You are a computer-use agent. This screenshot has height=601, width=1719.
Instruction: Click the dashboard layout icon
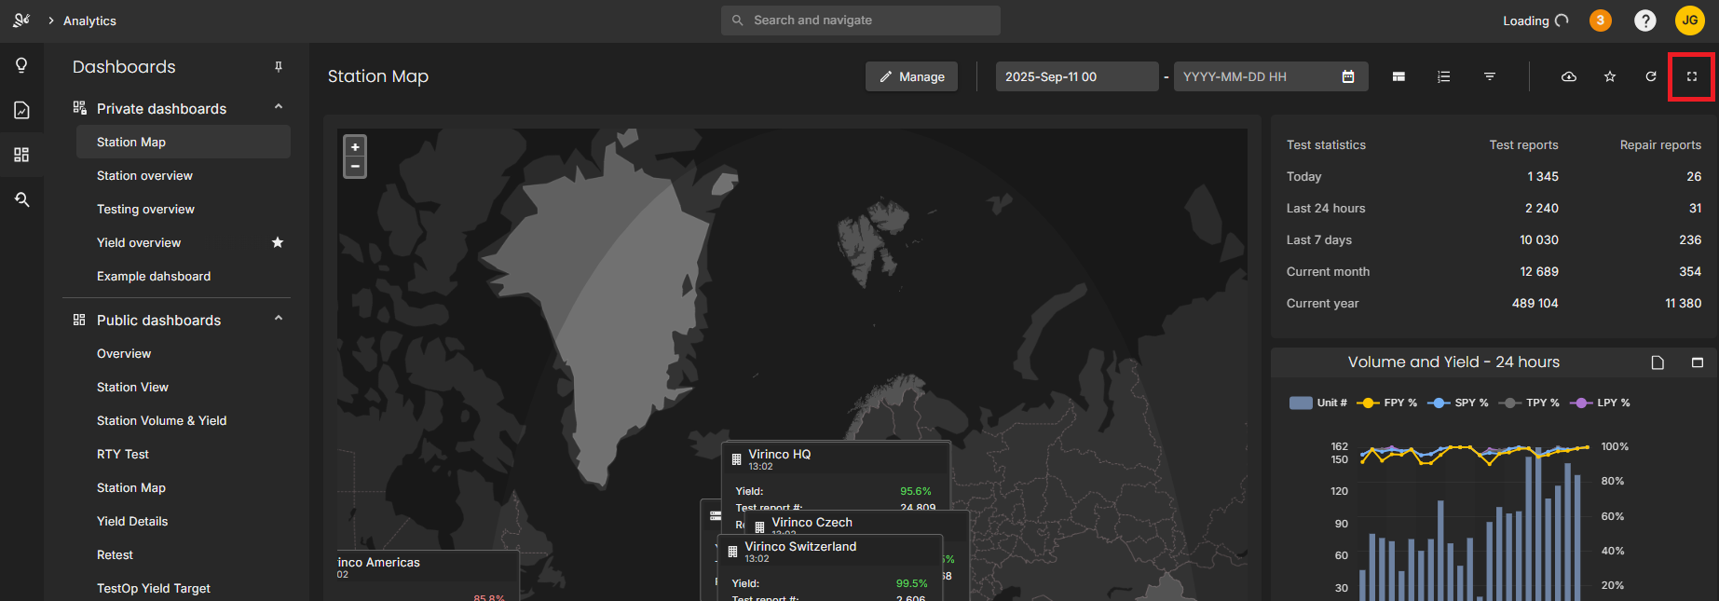point(1398,76)
